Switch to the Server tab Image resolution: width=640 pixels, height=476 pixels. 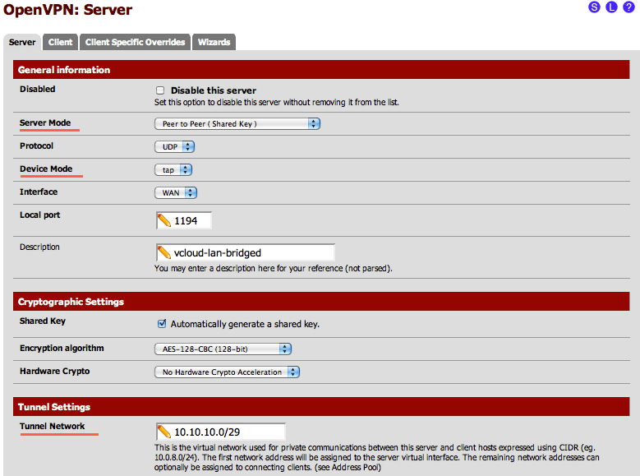[22, 42]
